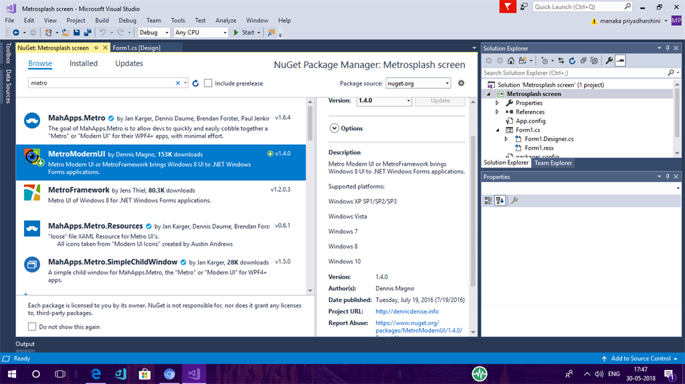Click package details pane scrollbar
The height and width of the screenshot is (384, 685).
(473, 211)
